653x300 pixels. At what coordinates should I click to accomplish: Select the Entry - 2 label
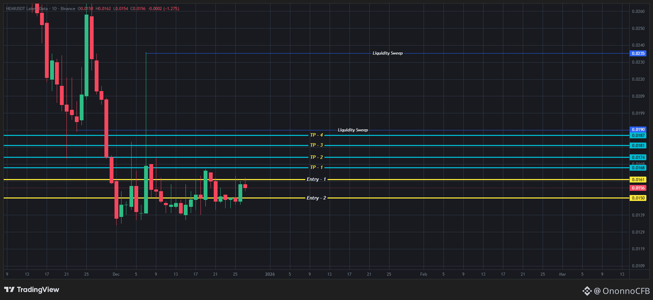[316, 198]
